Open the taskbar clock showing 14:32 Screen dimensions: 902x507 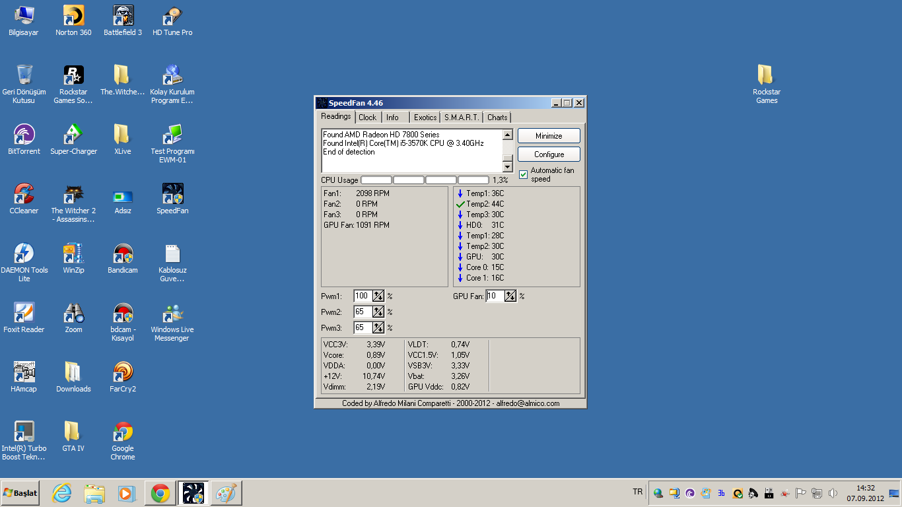coord(866,493)
